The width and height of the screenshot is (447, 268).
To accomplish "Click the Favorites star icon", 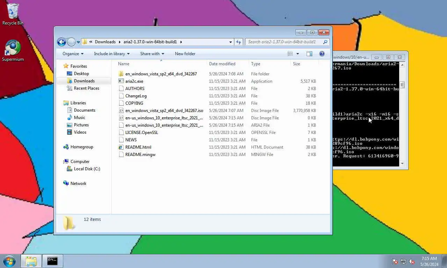I will pyautogui.click(x=66, y=66).
